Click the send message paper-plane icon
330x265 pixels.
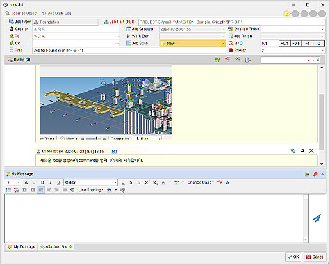pos(317,218)
